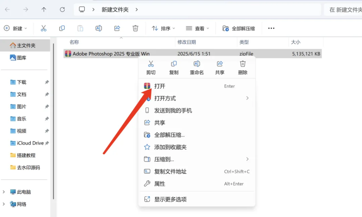Viewport: 362px width, 217px height.
Task: Choose 发送到我的手机 from the context menu
Action: [x=197, y=111]
